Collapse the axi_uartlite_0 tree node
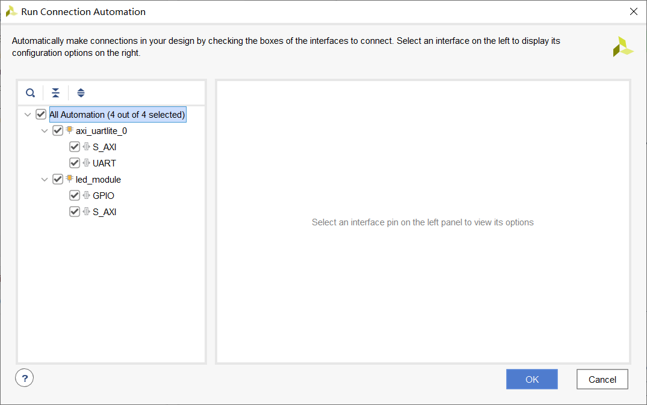The height and width of the screenshot is (405, 647). [44, 130]
